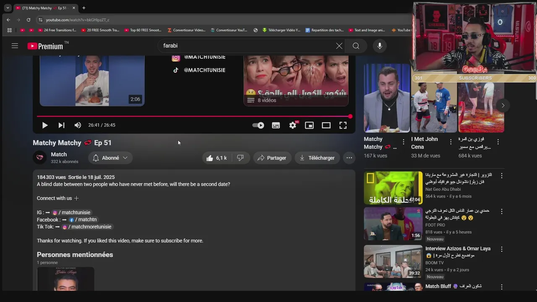Open the matchtunisie Instagram link
The image size is (537, 302).
[72, 213]
